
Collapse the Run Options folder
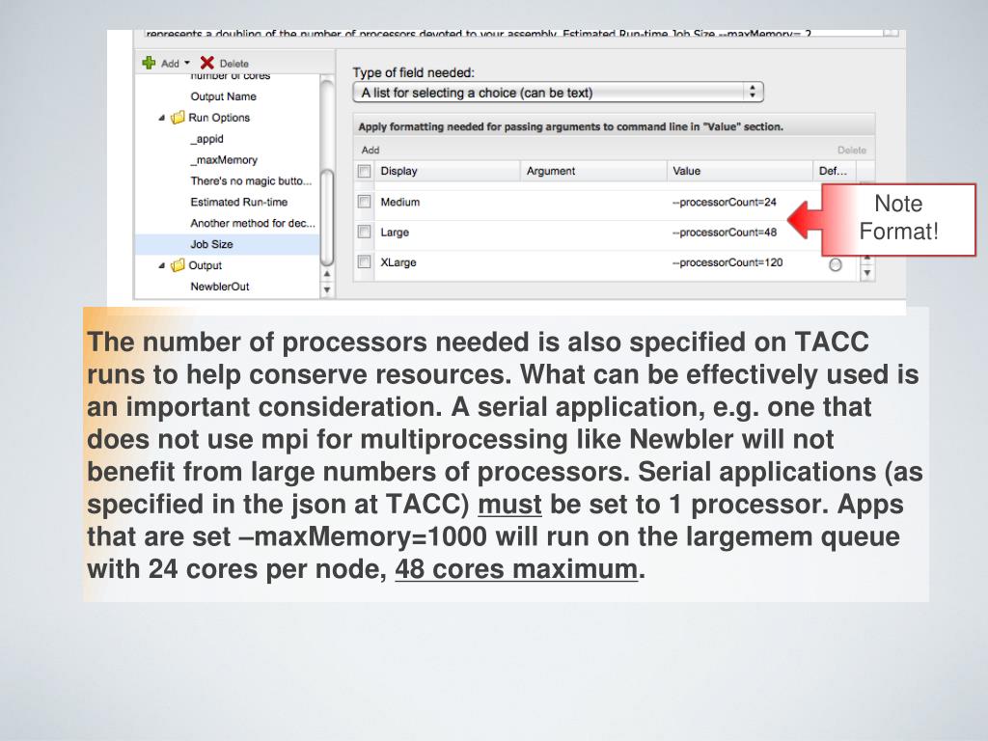[x=162, y=118]
